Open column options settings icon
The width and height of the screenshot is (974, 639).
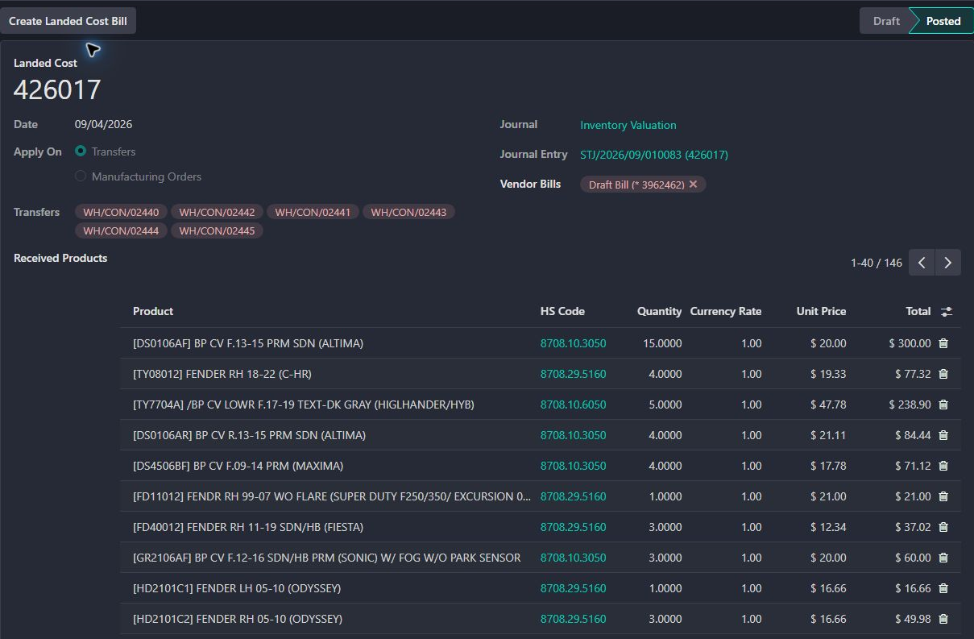947,311
